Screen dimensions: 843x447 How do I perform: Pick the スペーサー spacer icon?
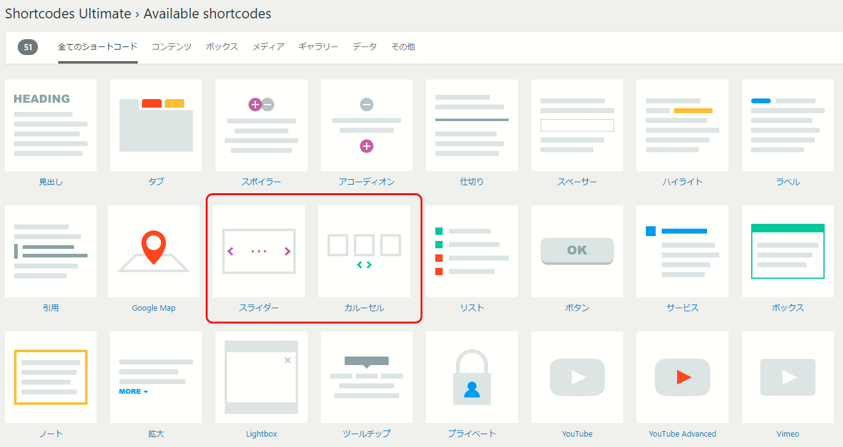pos(577,125)
